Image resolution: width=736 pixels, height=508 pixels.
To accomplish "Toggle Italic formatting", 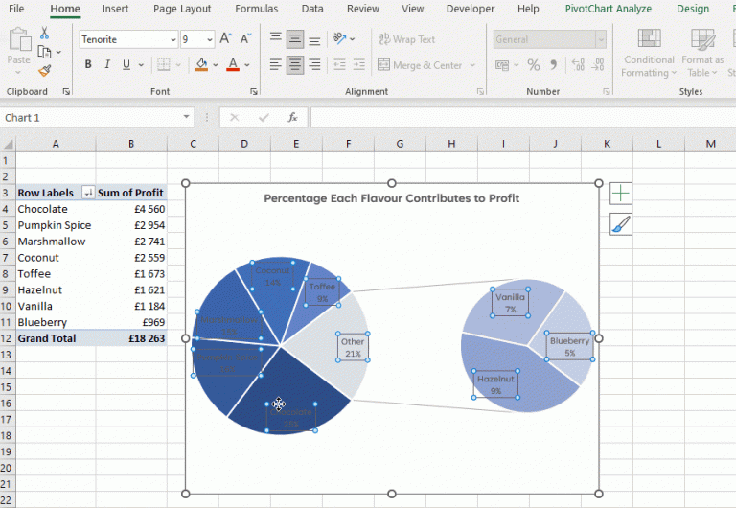I will (x=107, y=65).
